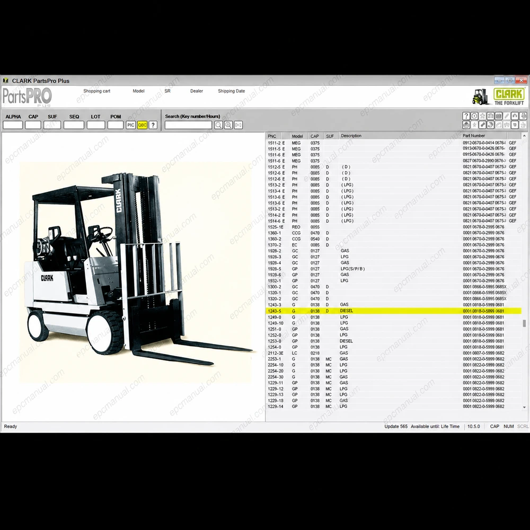Select row 1360-1 CCG
Viewport: 530px width, 530px height.
[394, 233]
